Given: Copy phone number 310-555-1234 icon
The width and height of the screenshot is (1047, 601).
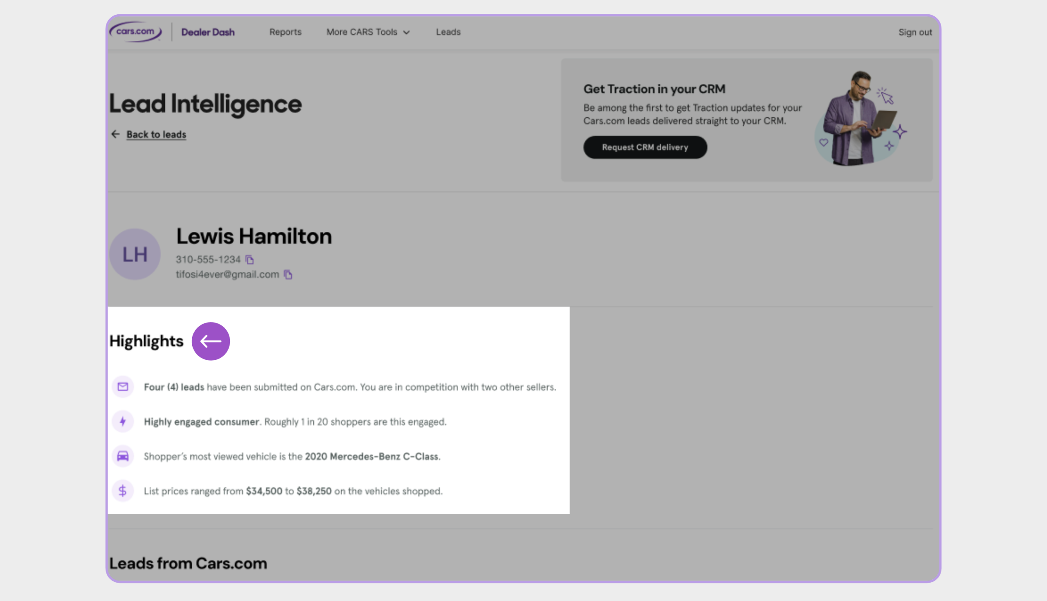Looking at the screenshot, I should (x=249, y=260).
